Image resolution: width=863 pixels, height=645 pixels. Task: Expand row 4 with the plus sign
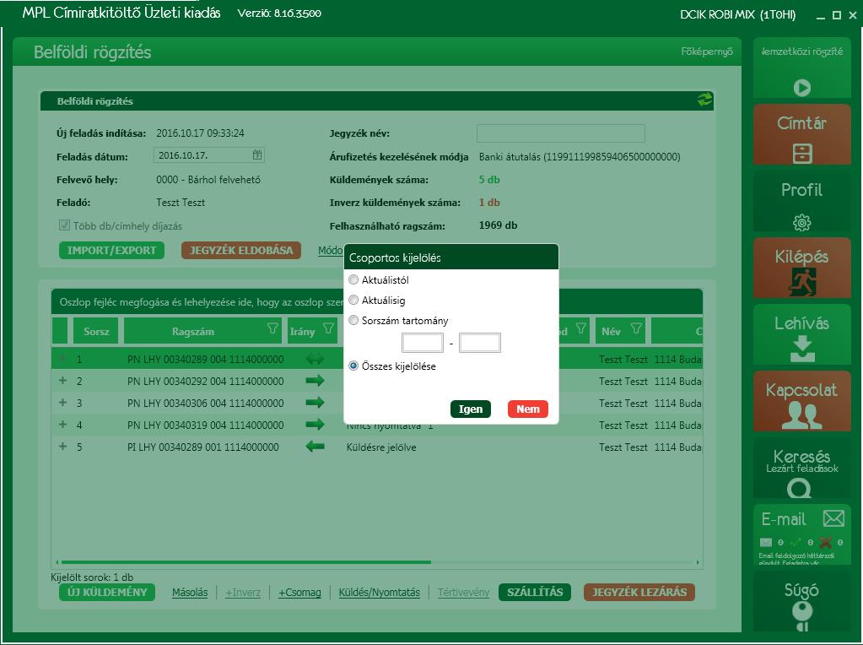pyautogui.click(x=62, y=425)
